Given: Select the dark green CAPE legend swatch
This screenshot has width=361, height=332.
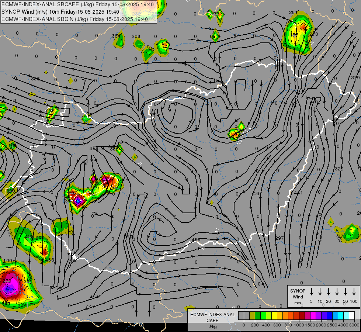Looking at the screenshot, I should tap(258, 316).
